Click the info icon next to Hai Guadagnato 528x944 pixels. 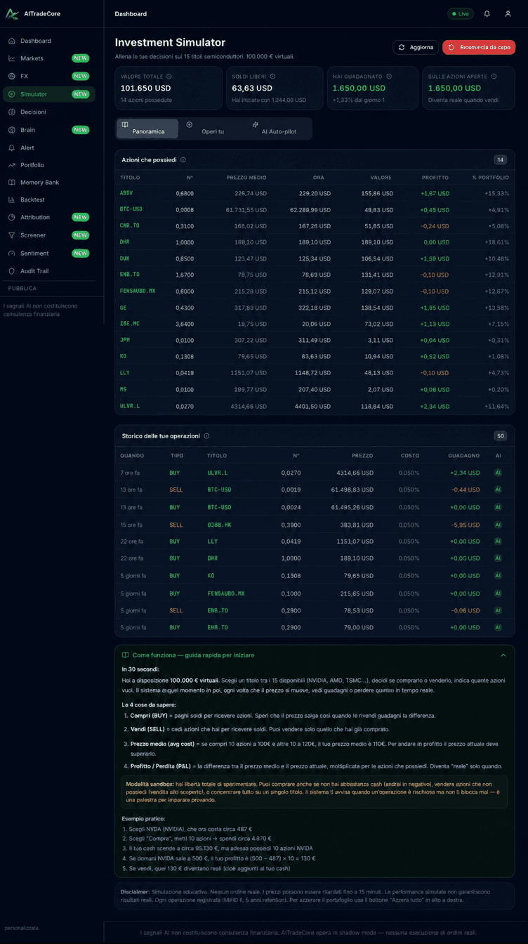(388, 76)
